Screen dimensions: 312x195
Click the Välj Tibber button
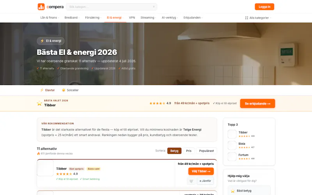pos(201,171)
